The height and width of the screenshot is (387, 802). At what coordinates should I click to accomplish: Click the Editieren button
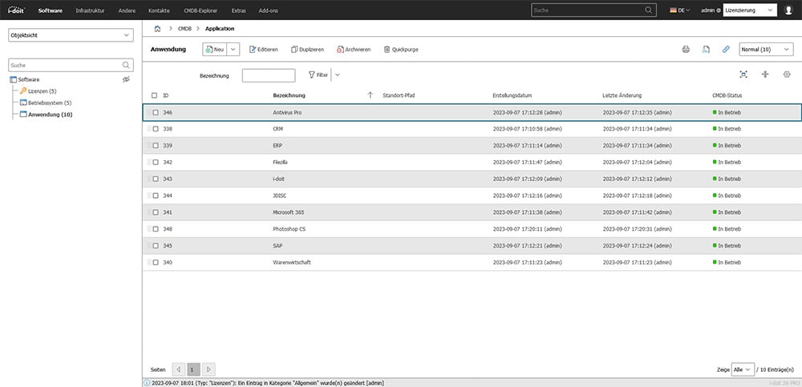[x=263, y=50]
